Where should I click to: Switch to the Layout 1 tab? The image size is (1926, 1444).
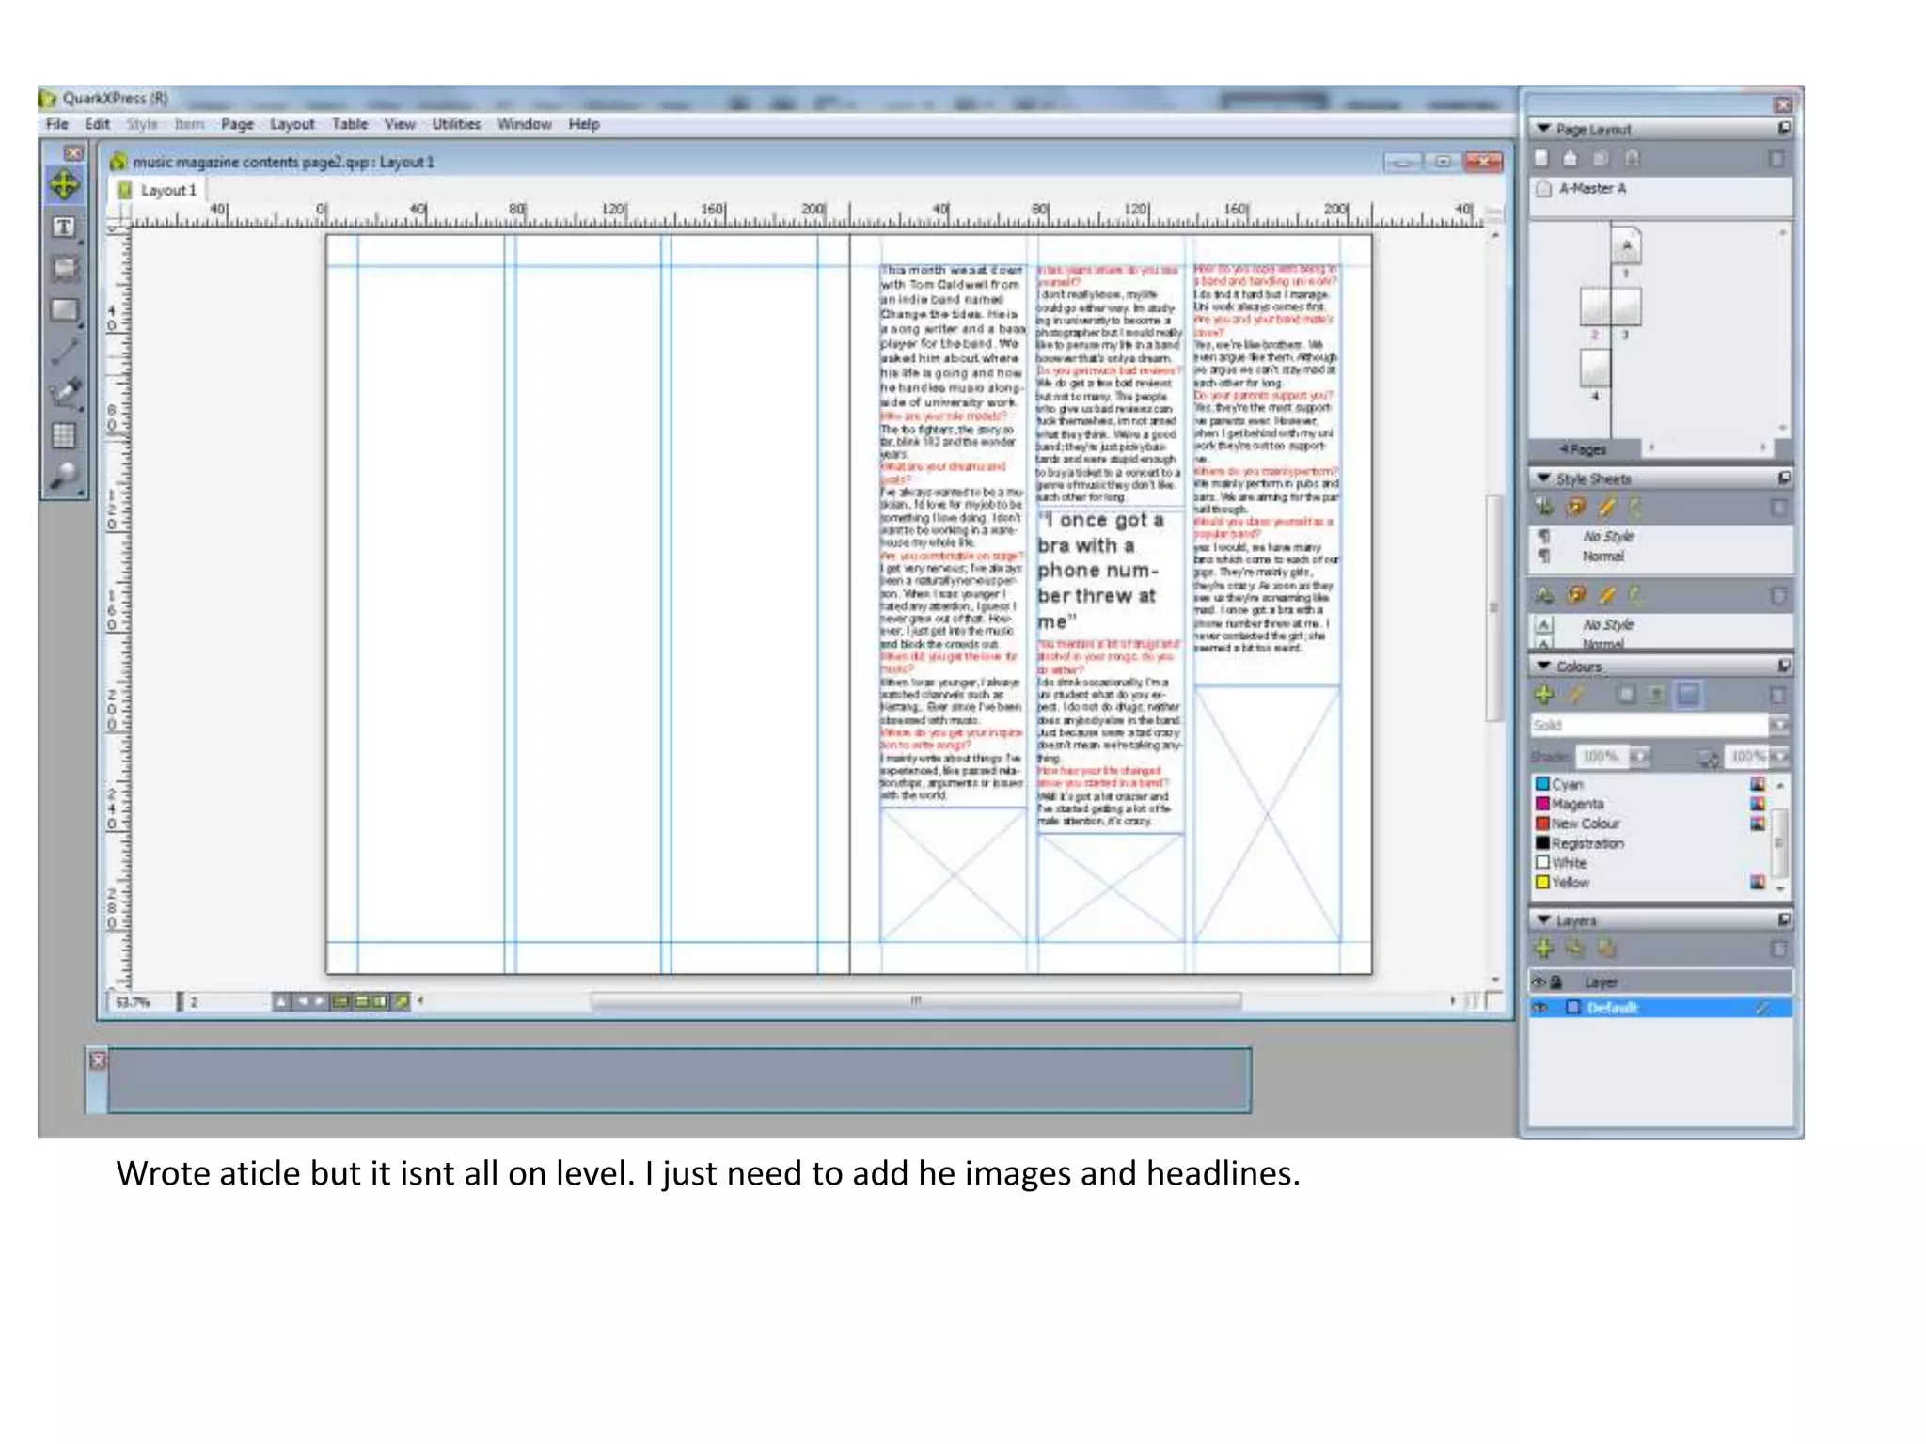click(158, 190)
